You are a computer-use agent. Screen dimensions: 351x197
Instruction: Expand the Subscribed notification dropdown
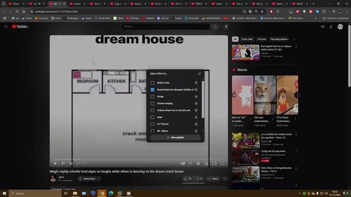pos(98,179)
